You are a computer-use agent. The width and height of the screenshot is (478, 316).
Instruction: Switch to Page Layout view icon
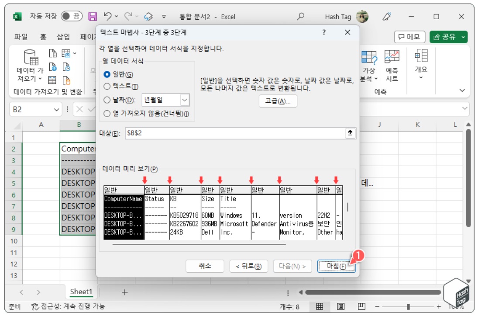coord(340,306)
